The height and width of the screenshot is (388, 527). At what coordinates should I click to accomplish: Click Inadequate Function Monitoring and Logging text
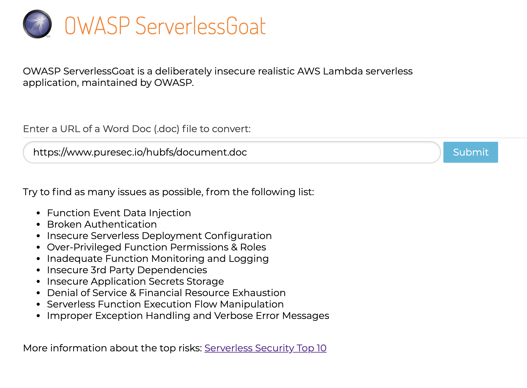click(x=158, y=259)
